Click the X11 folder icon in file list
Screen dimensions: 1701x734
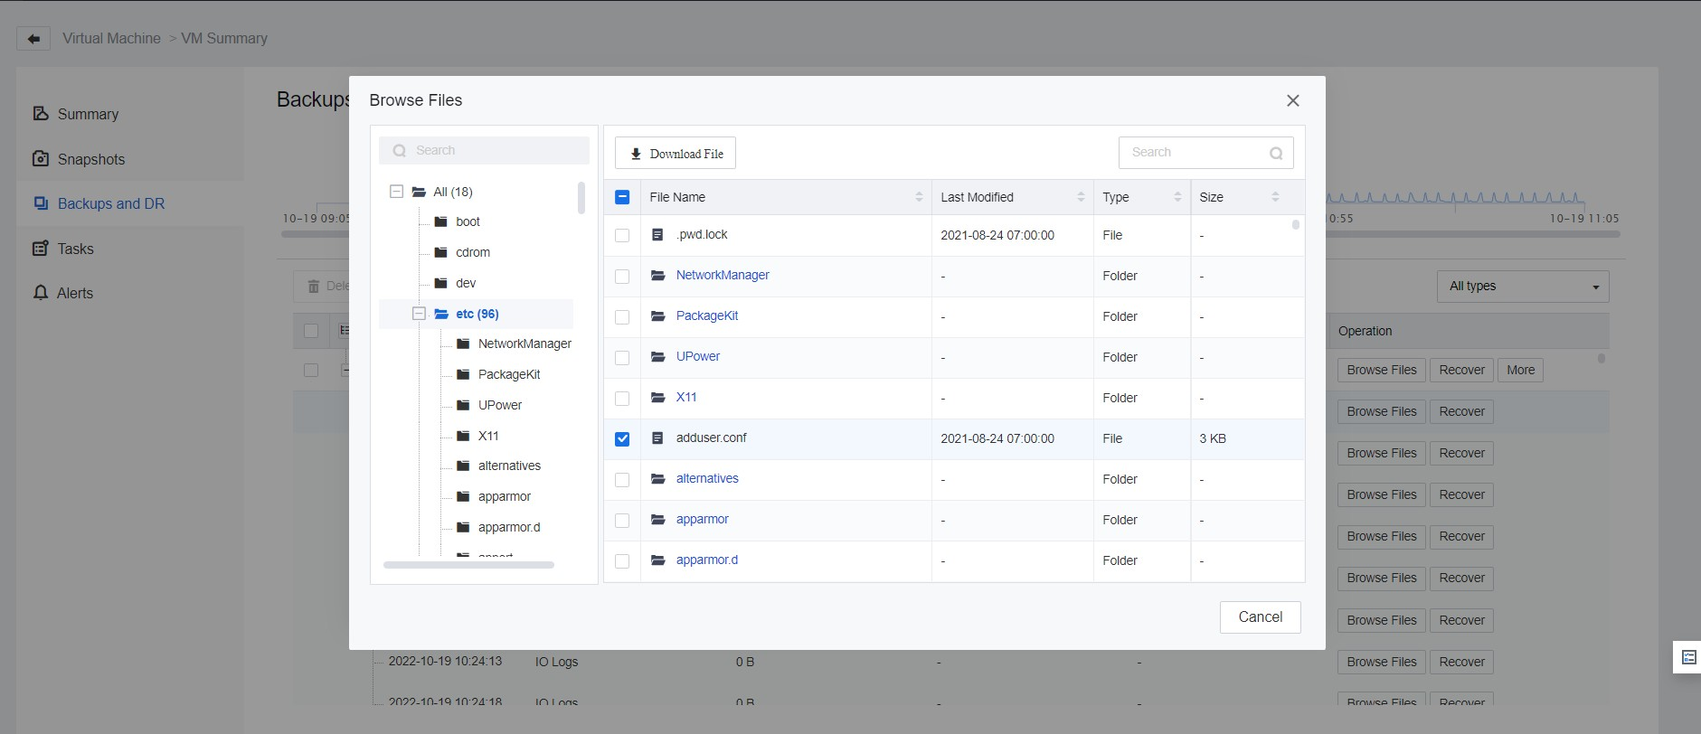[658, 398]
